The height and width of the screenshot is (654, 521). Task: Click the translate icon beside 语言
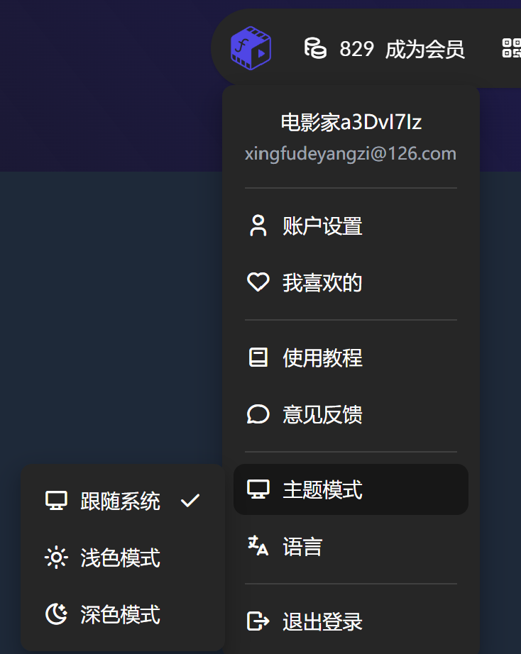pyautogui.click(x=258, y=546)
